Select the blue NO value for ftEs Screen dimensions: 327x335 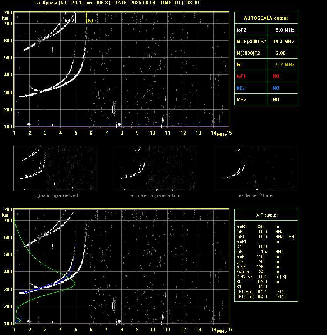click(276, 88)
